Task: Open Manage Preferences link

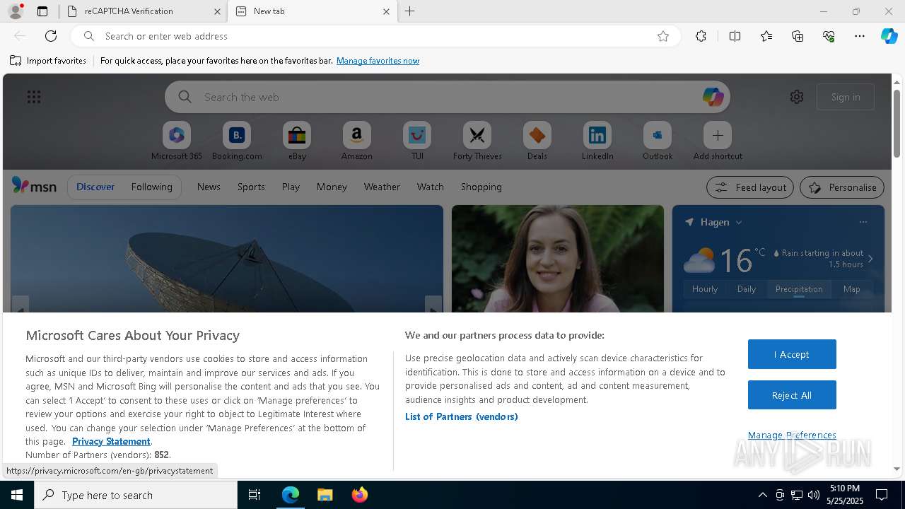Action: [792, 435]
